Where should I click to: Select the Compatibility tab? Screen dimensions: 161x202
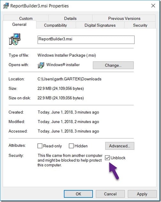[56, 25]
